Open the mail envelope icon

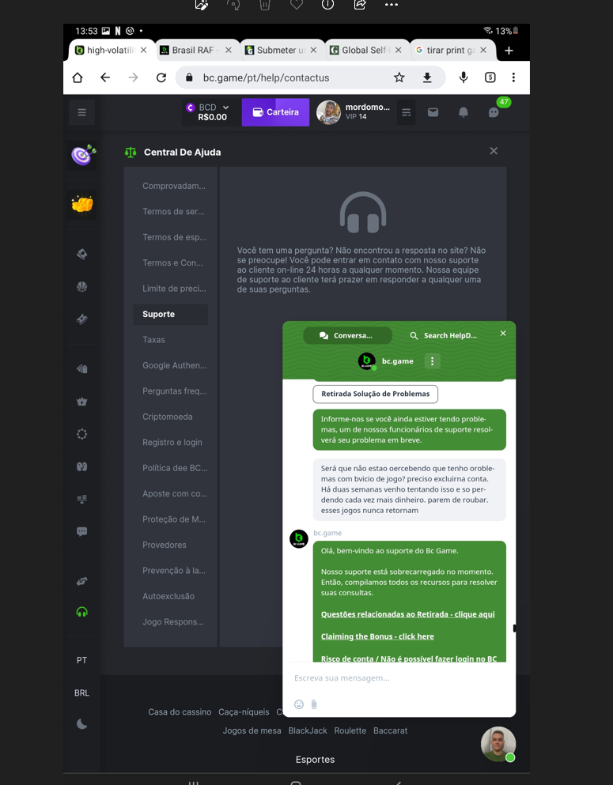pos(433,112)
